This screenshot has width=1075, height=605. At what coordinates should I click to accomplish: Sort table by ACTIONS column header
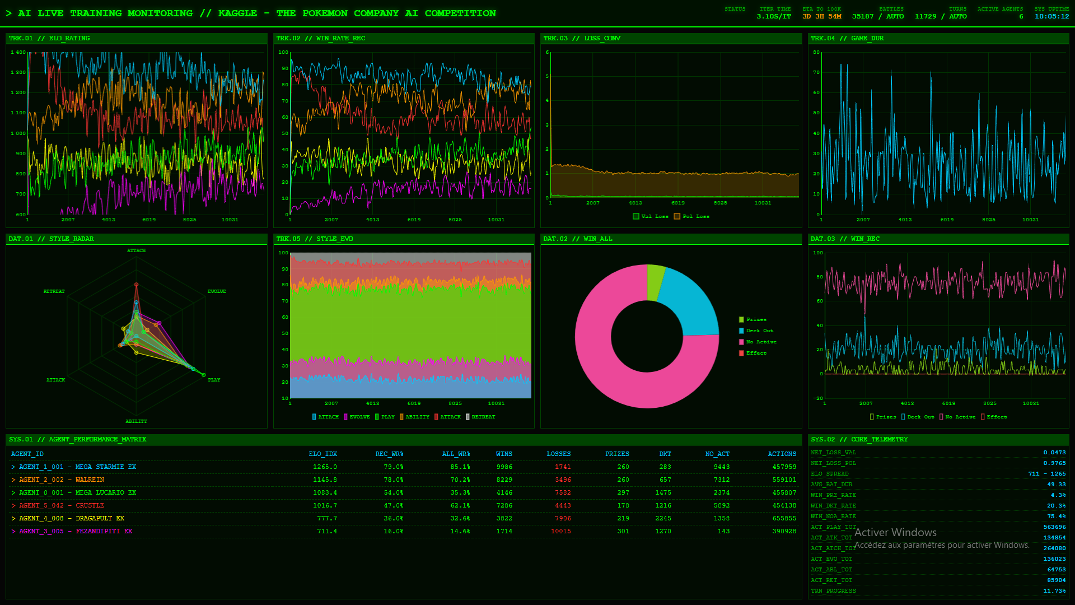pyautogui.click(x=782, y=454)
